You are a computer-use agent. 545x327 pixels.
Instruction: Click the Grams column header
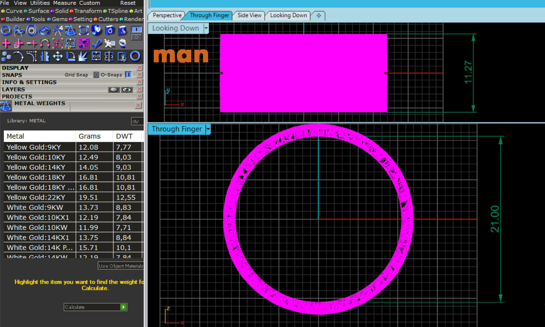pyautogui.click(x=94, y=136)
